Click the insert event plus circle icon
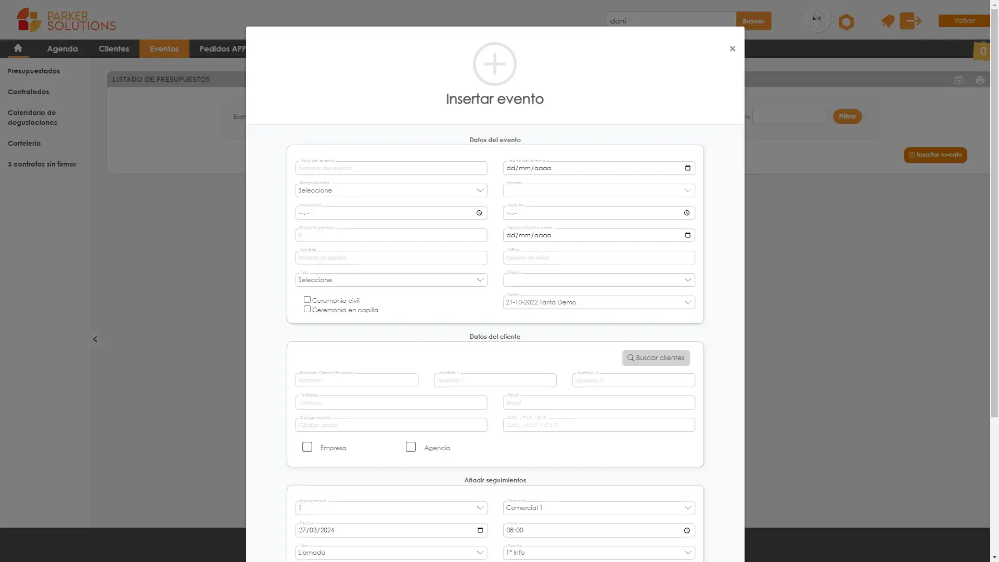 click(x=494, y=63)
